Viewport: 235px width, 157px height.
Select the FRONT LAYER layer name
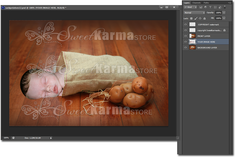204,36
